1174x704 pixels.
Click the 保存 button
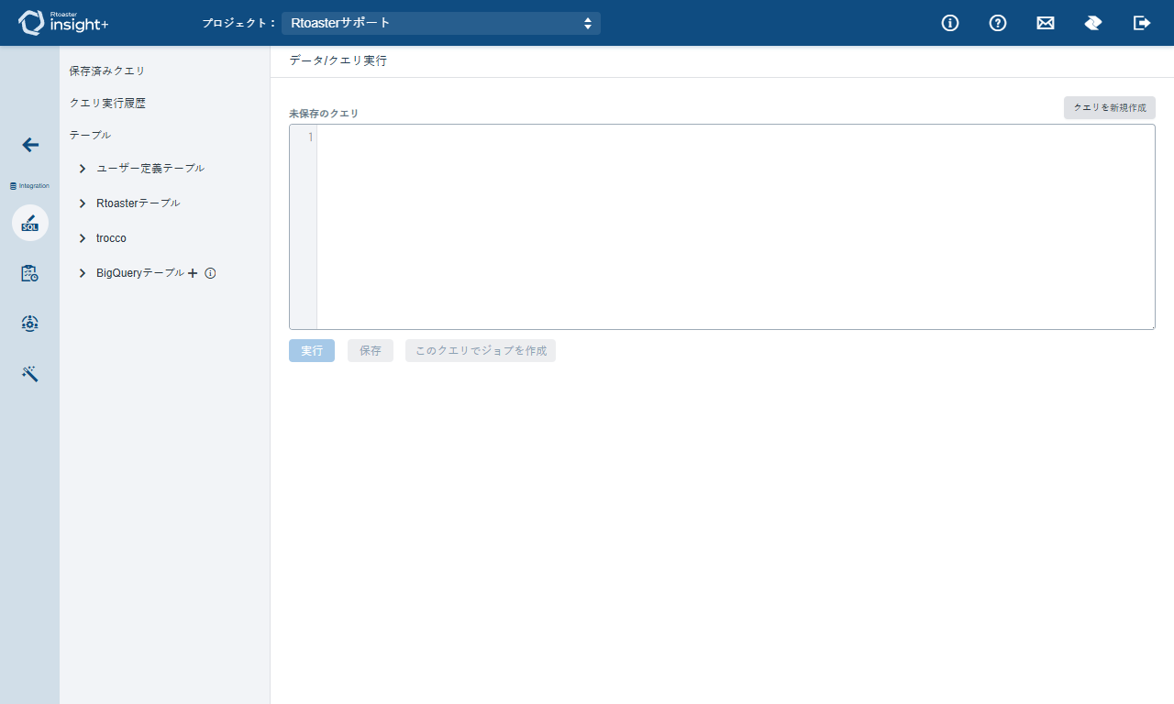(371, 350)
